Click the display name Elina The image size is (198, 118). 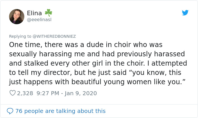pyautogui.click(x=34, y=13)
